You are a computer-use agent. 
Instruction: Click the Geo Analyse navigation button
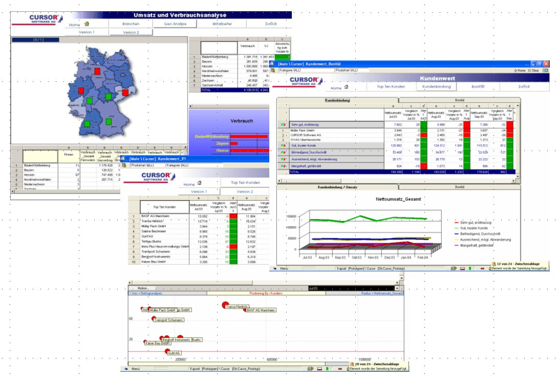pyautogui.click(x=175, y=24)
